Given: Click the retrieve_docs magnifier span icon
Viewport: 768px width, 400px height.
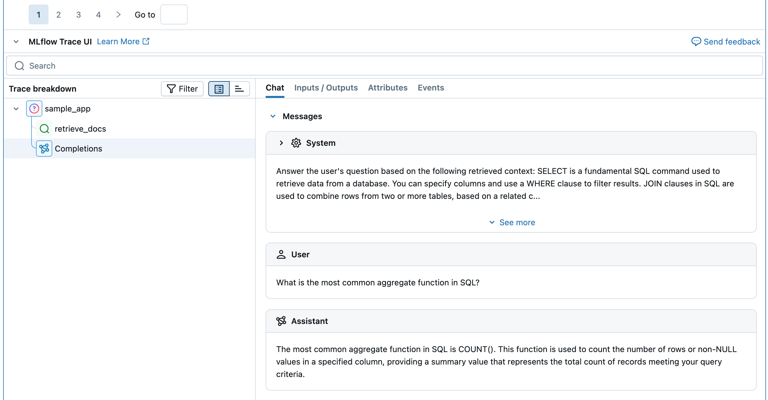Looking at the screenshot, I should [x=44, y=129].
